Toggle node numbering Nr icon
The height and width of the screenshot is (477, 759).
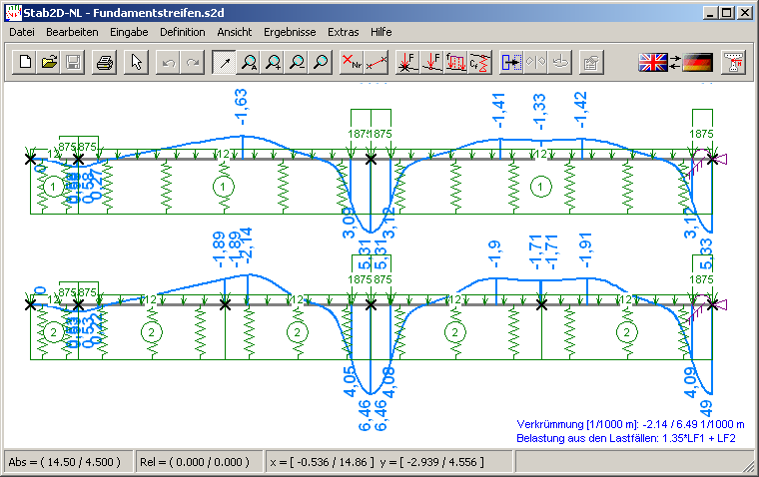[352, 63]
